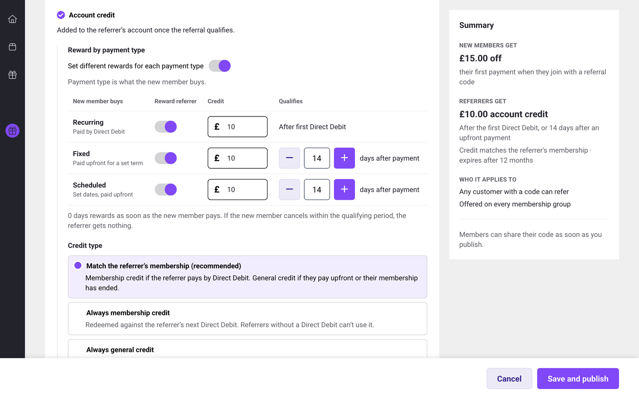This screenshot has height=399, width=639.
Task: Select the highlighted purple gift sidebar icon
Action: 12,130
